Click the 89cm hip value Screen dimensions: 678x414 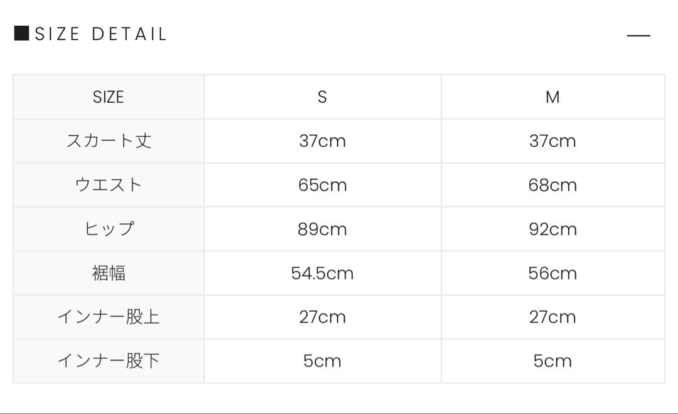pos(322,229)
